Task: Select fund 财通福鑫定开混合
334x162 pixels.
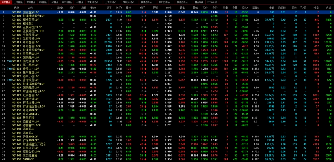Action: (34, 144)
